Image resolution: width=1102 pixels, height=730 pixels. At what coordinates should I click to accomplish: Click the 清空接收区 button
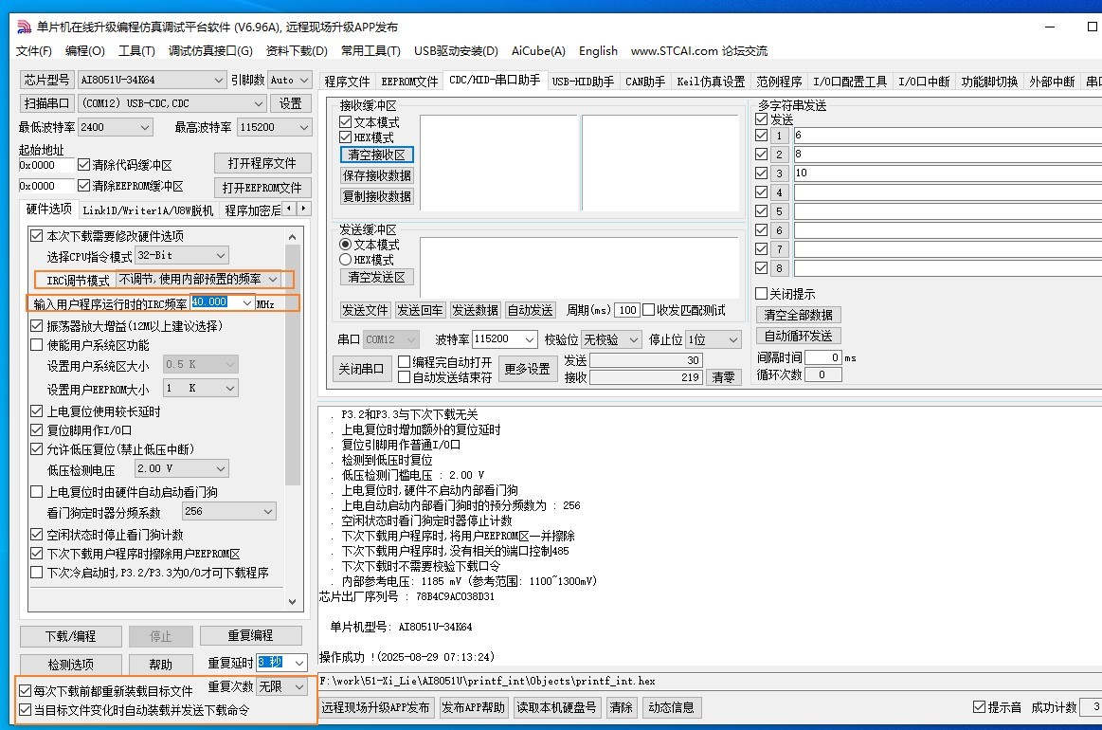click(376, 155)
